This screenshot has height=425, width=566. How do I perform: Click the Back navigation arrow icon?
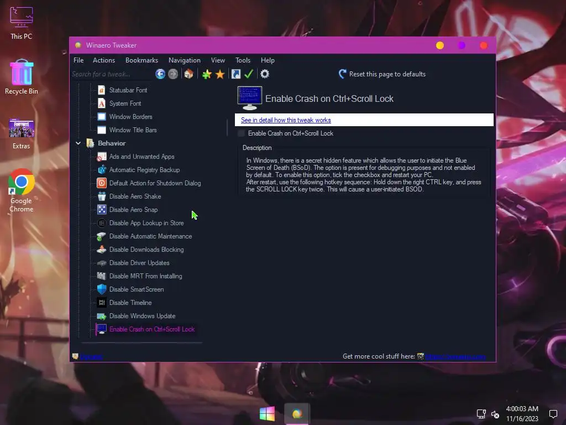click(x=160, y=74)
